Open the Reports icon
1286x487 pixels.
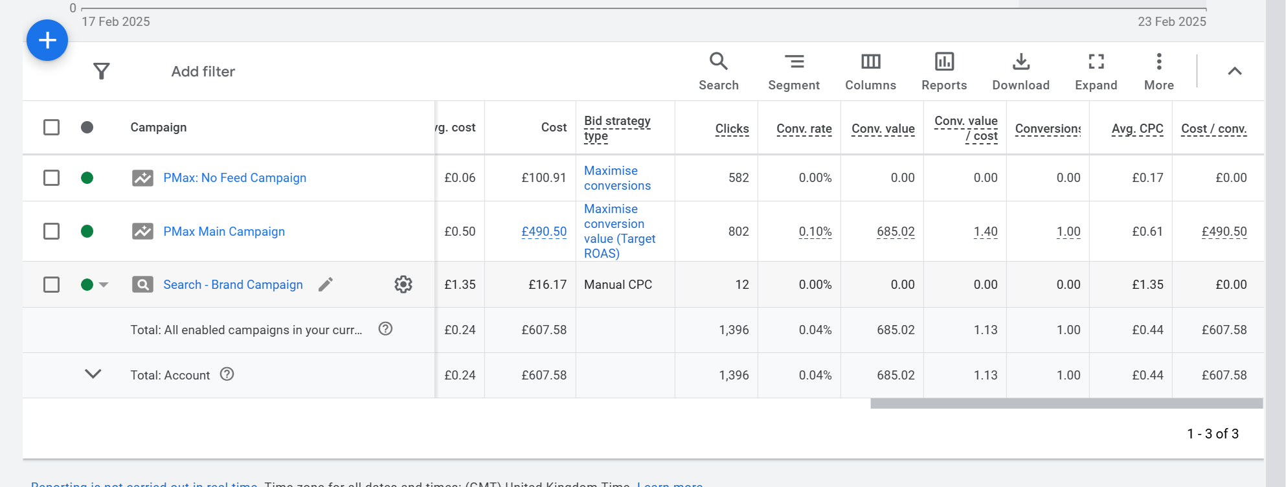coord(943,71)
